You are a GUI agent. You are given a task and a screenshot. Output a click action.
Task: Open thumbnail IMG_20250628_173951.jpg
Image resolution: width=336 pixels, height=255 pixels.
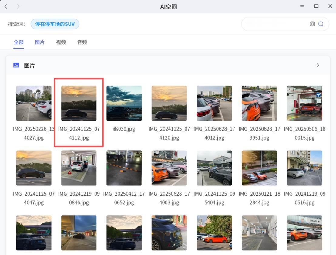259,103
